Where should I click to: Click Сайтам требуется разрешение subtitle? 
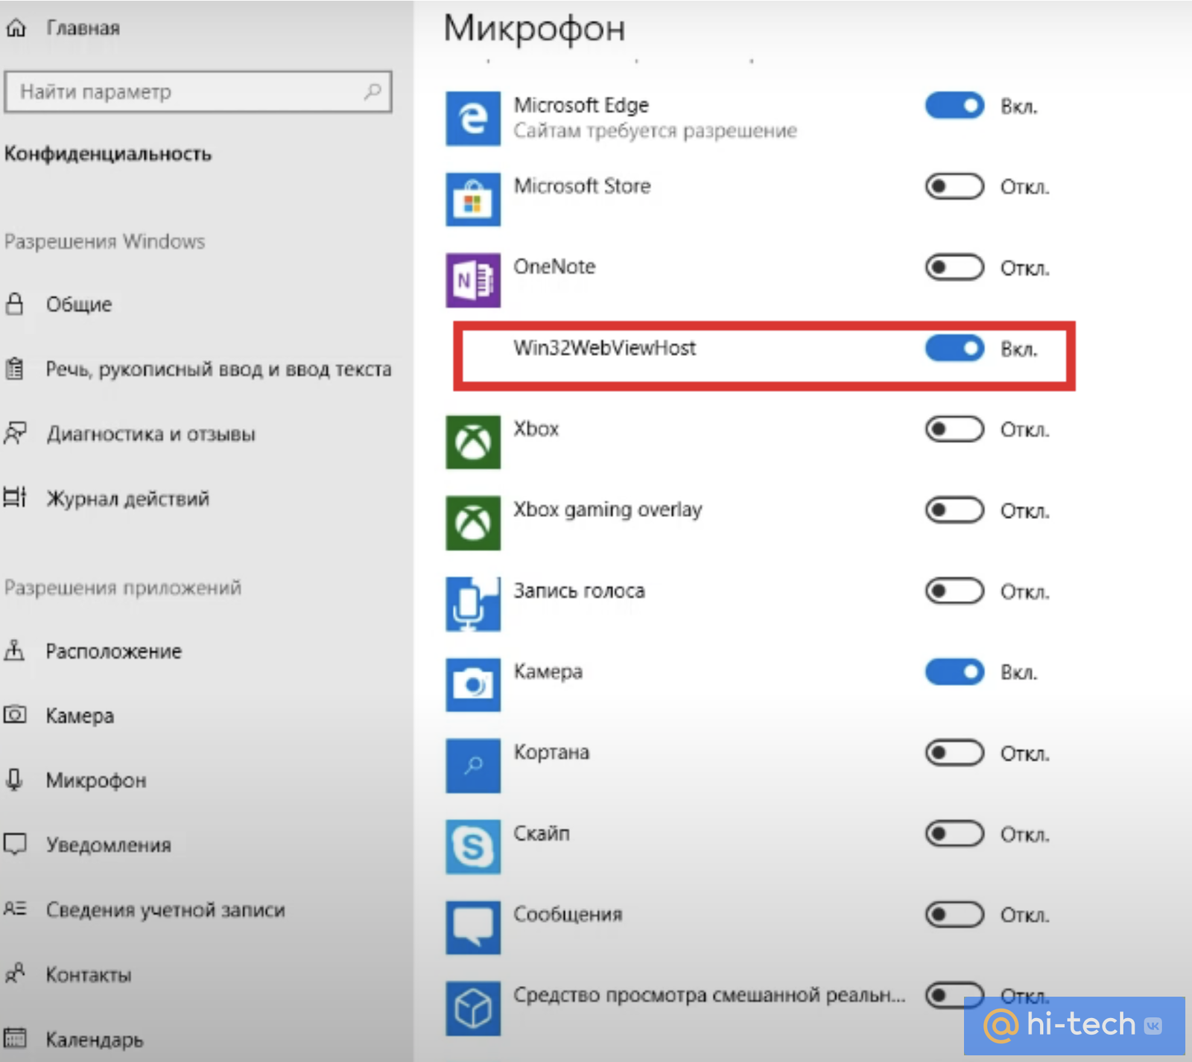(x=655, y=131)
